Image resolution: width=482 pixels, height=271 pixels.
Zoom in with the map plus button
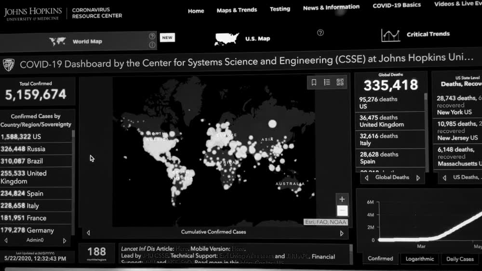point(342,199)
